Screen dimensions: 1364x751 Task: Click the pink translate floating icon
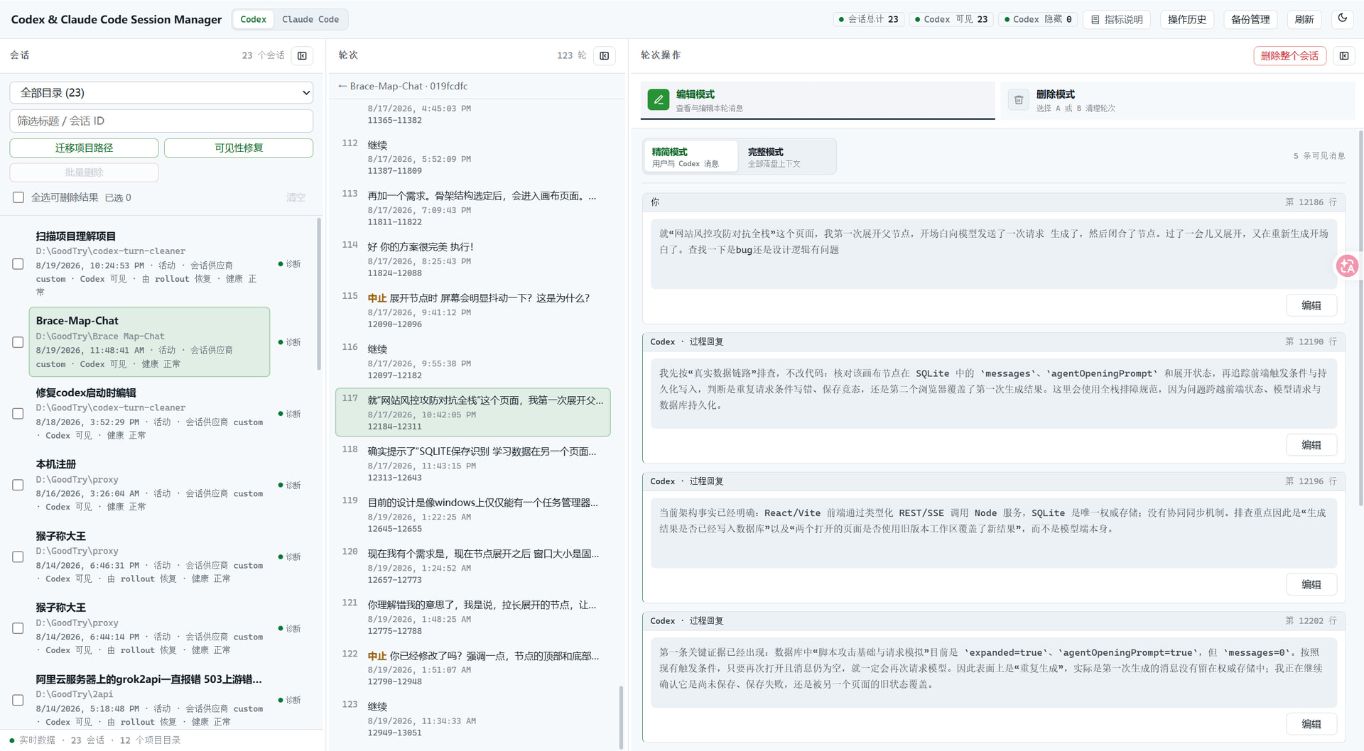click(x=1347, y=266)
